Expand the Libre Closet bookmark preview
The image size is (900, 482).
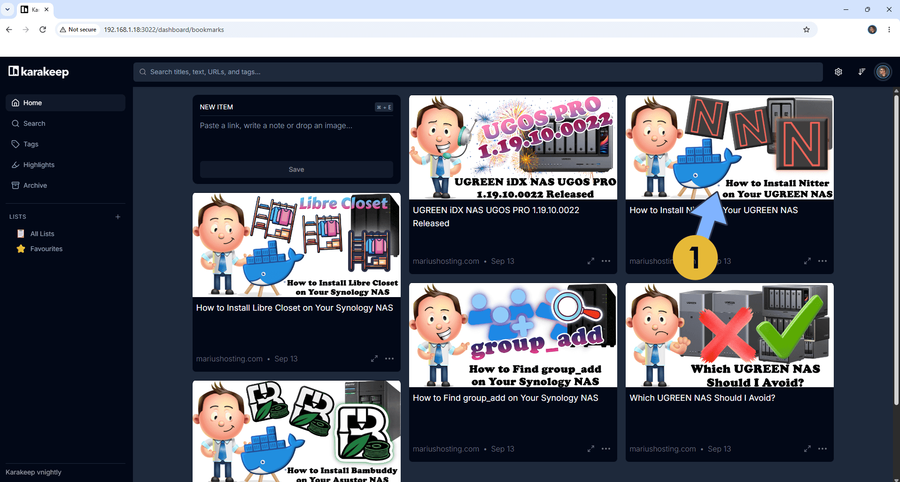(374, 359)
